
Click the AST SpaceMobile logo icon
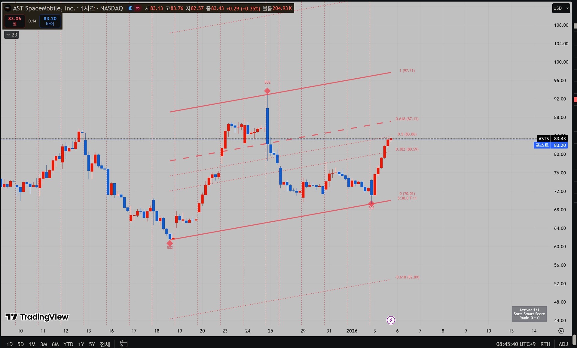pos(8,8)
